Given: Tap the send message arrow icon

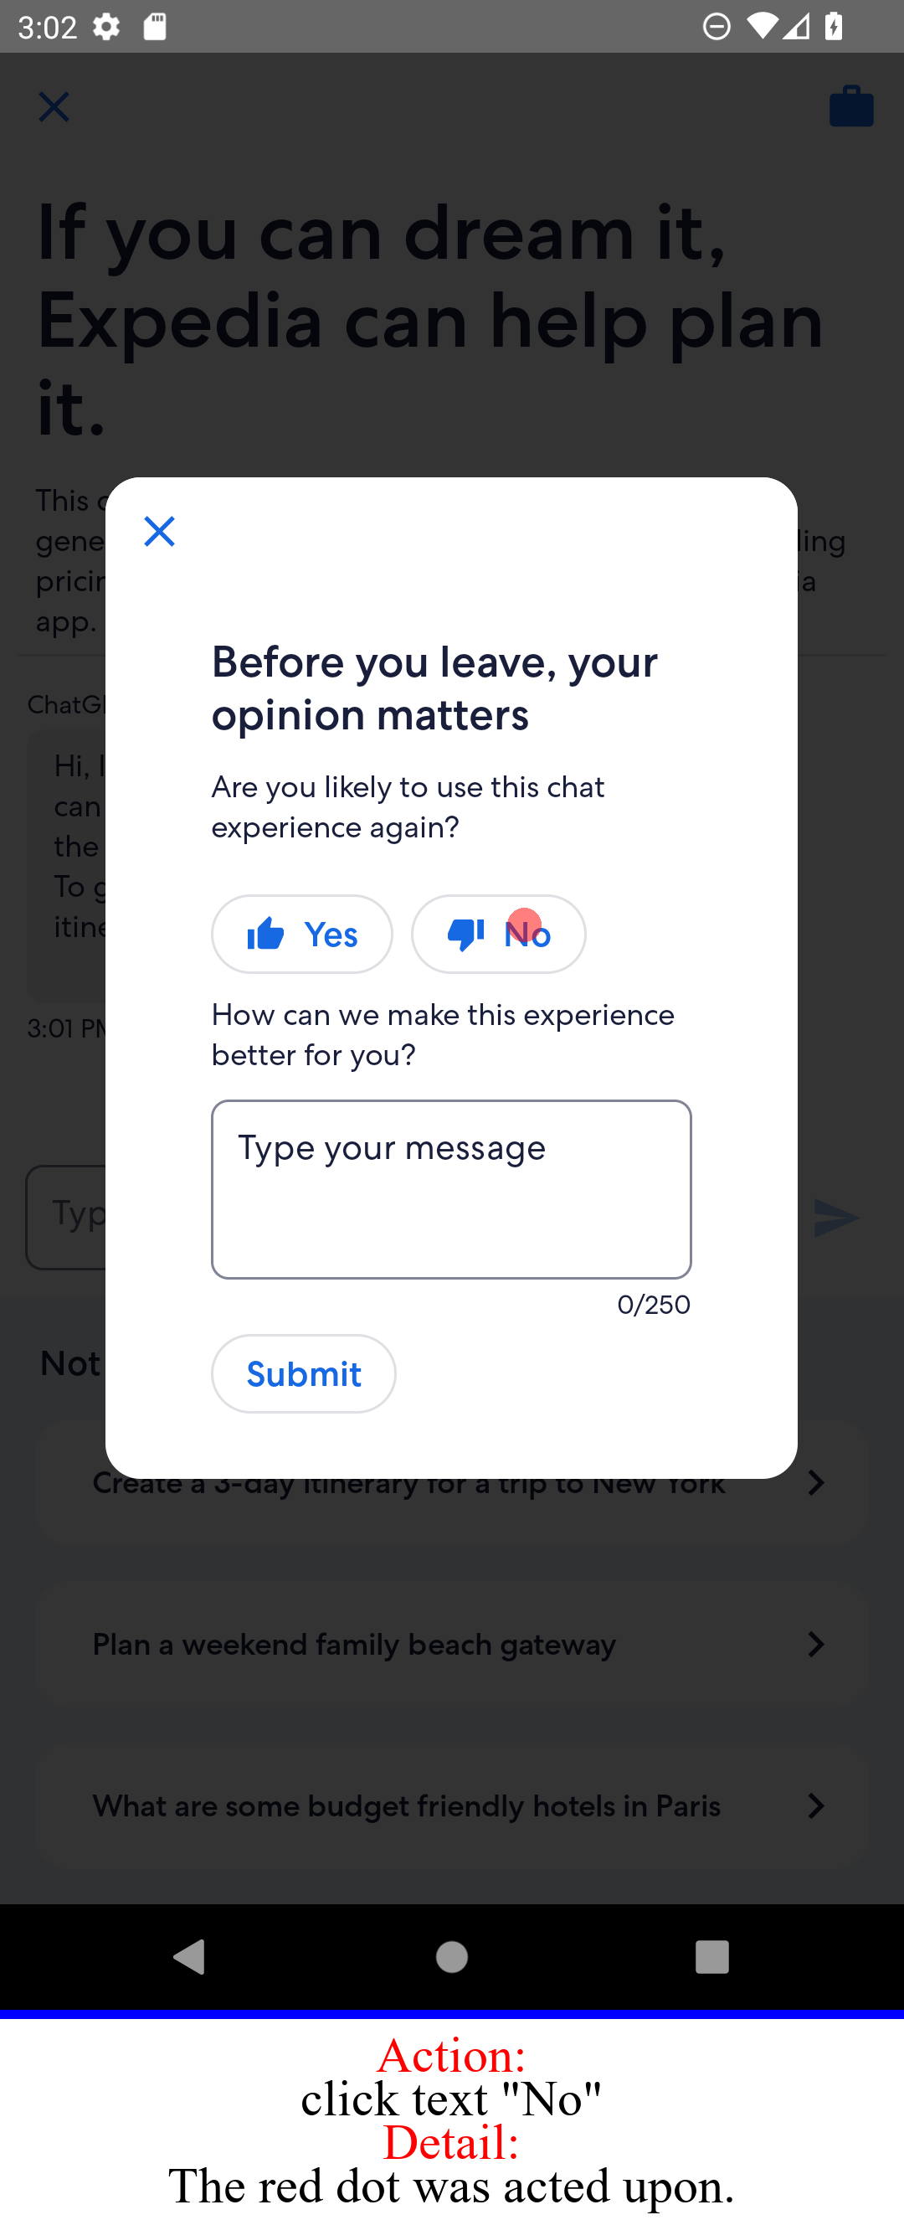Looking at the screenshot, I should click(x=835, y=1218).
